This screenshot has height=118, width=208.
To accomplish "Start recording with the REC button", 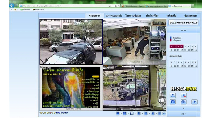I will pos(173,96).
